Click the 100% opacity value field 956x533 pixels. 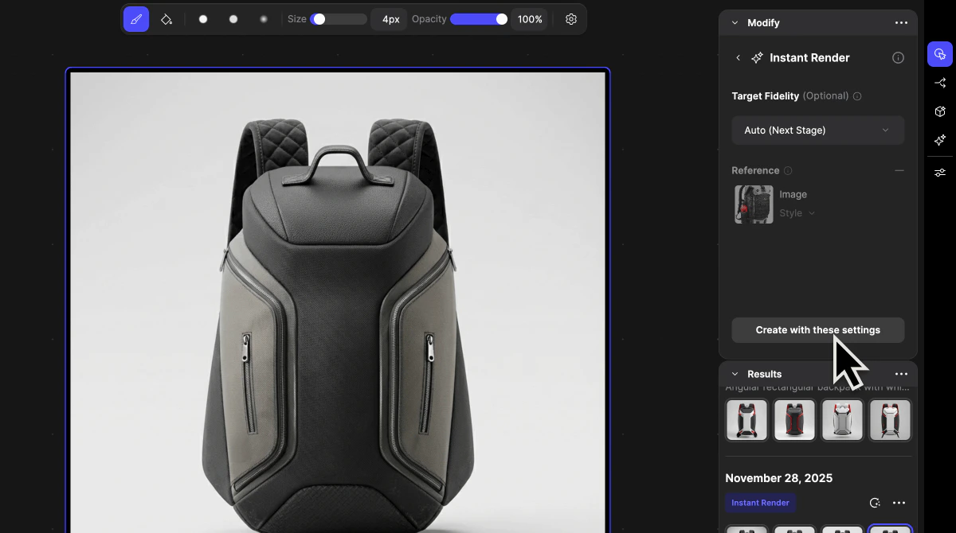(x=530, y=19)
